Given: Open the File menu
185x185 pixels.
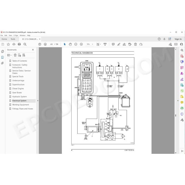Looking at the screenshot, I should click(2, 35).
